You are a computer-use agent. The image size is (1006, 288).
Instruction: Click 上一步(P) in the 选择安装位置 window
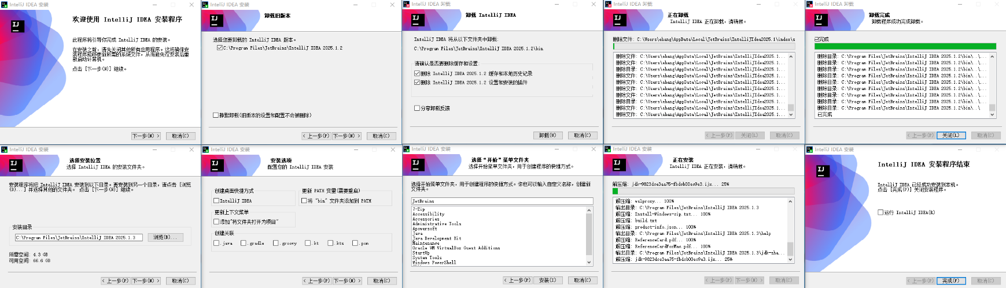[116, 280]
